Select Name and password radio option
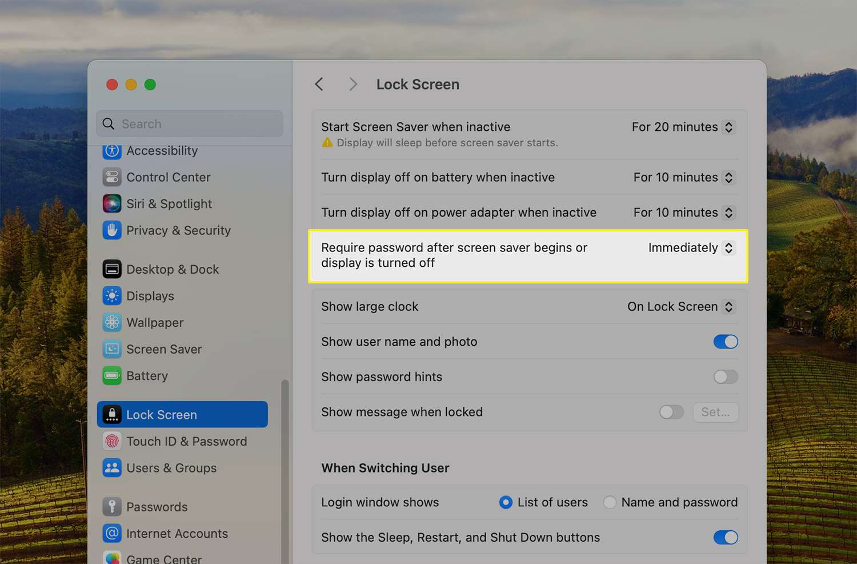Viewport: 857px width, 564px height. [610, 502]
